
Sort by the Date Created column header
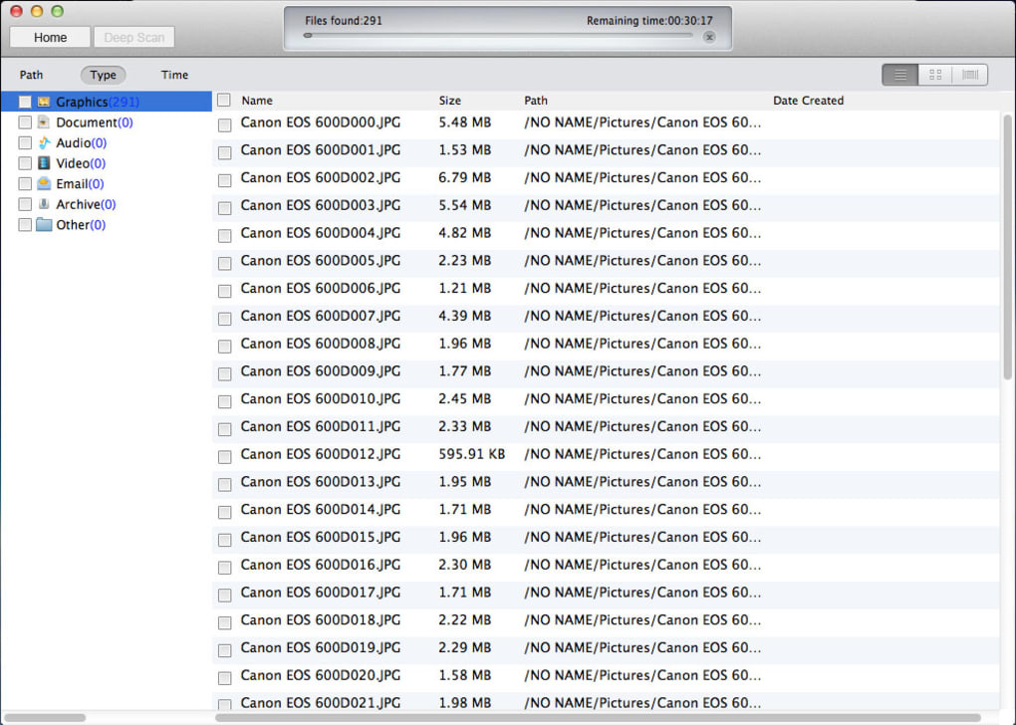tap(808, 101)
